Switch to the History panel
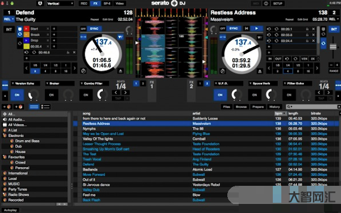341x213 pixels. [275, 107]
